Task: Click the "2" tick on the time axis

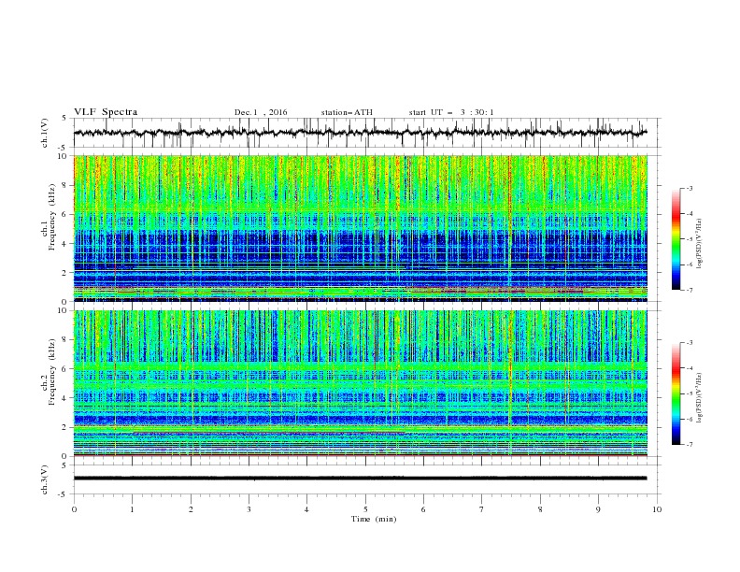Action: tap(191, 509)
